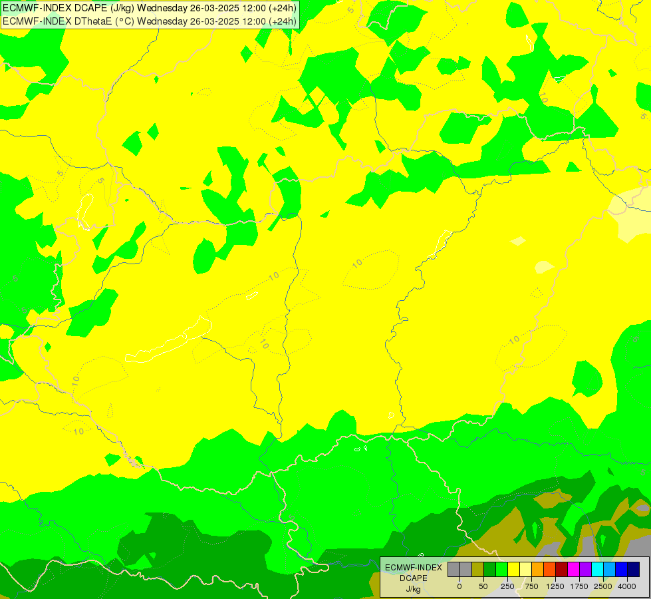
Task: Click the legend label "2500"
Action: click(603, 586)
